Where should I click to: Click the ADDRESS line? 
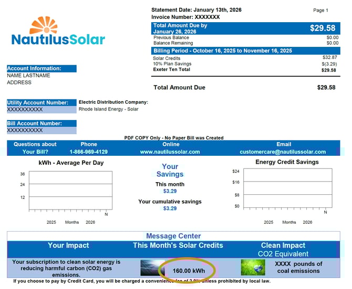point(19,83)
